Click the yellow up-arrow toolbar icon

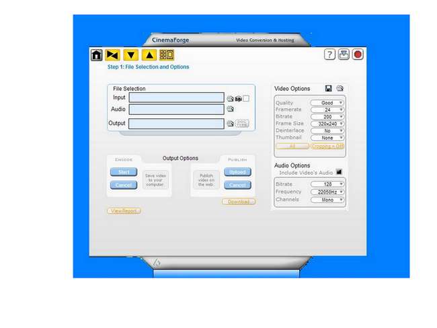click(149, 55)
